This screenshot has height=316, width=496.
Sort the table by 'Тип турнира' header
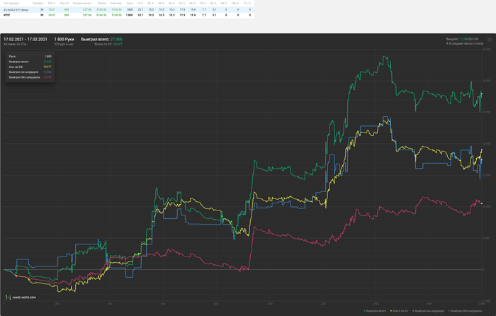[11, 3]
